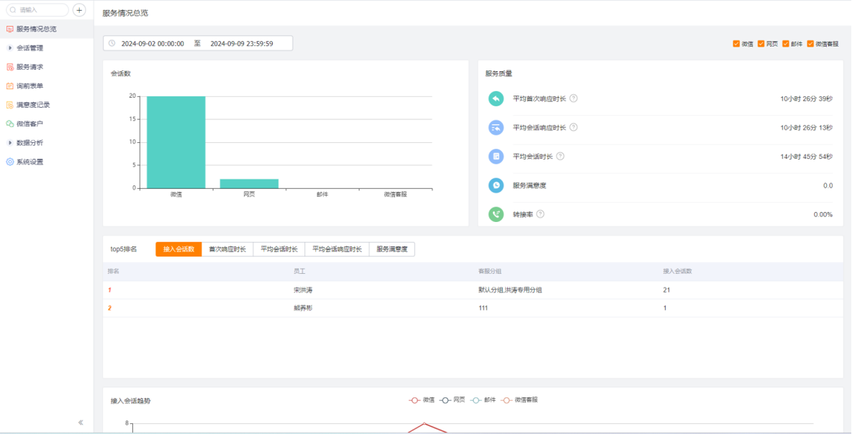
Task: Open 满意度记录 in the sidebar
Action: 33,105
